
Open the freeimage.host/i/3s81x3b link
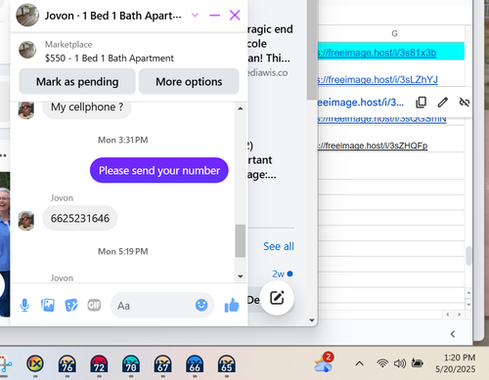(378, 53)
